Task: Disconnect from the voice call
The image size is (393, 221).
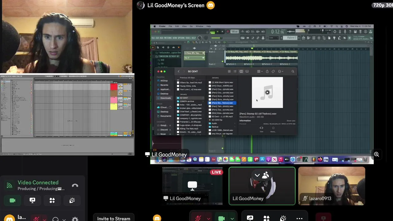Action: point(75,186)
